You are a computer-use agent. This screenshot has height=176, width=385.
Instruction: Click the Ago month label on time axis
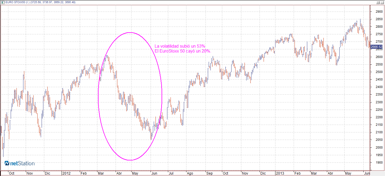pos(190,173)
